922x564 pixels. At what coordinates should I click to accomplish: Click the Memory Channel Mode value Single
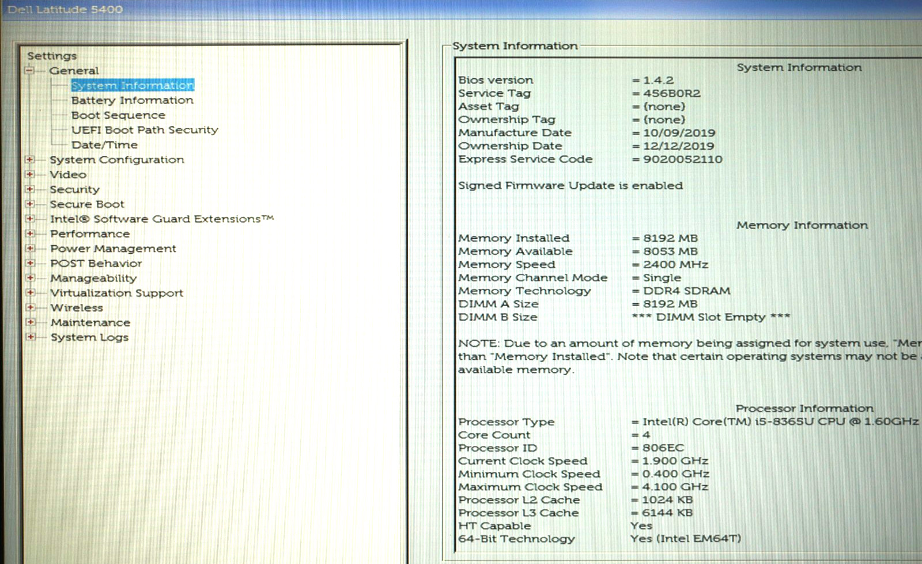662,278
